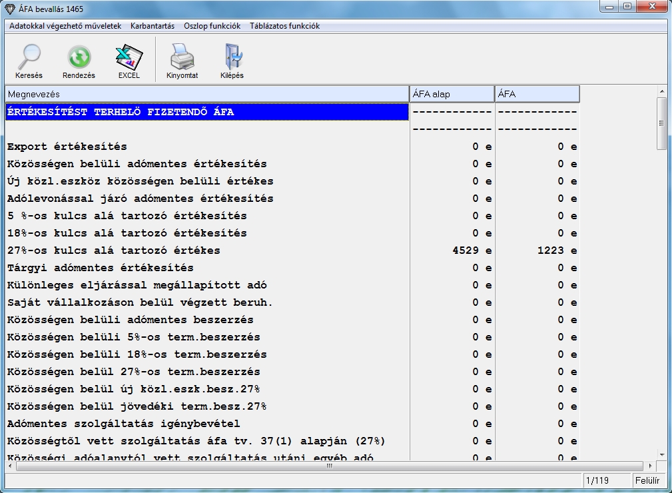672x493 pixels.
Task: Open the Karbantartás menu
Action: coord(153,26)
